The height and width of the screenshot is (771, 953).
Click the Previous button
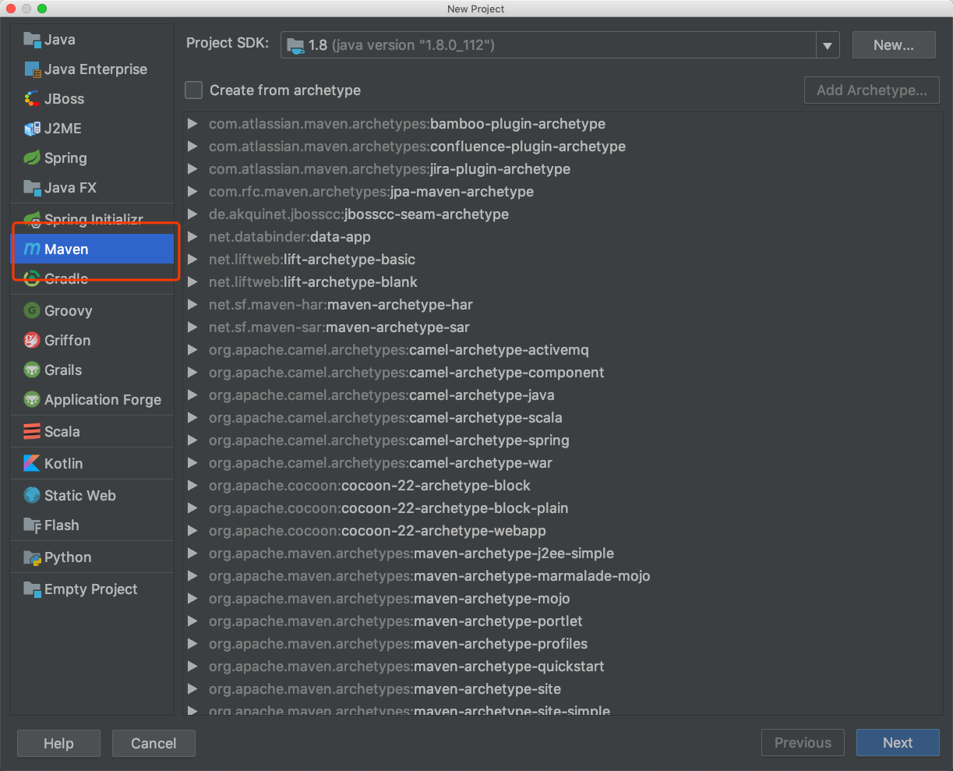[x=803, y=743]
